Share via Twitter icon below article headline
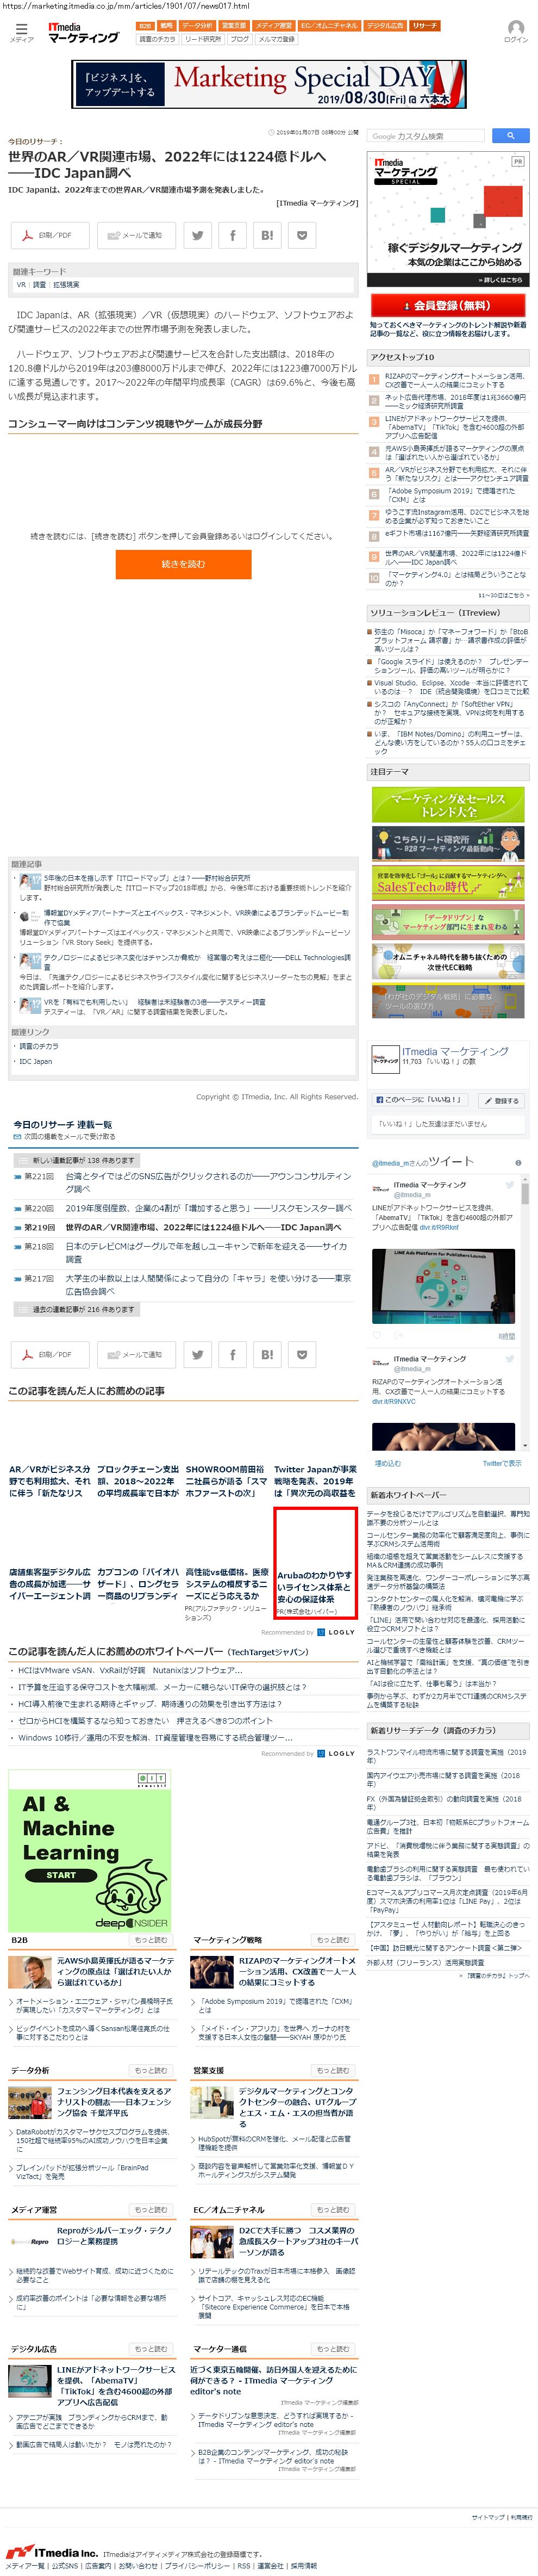 point(198,235)
